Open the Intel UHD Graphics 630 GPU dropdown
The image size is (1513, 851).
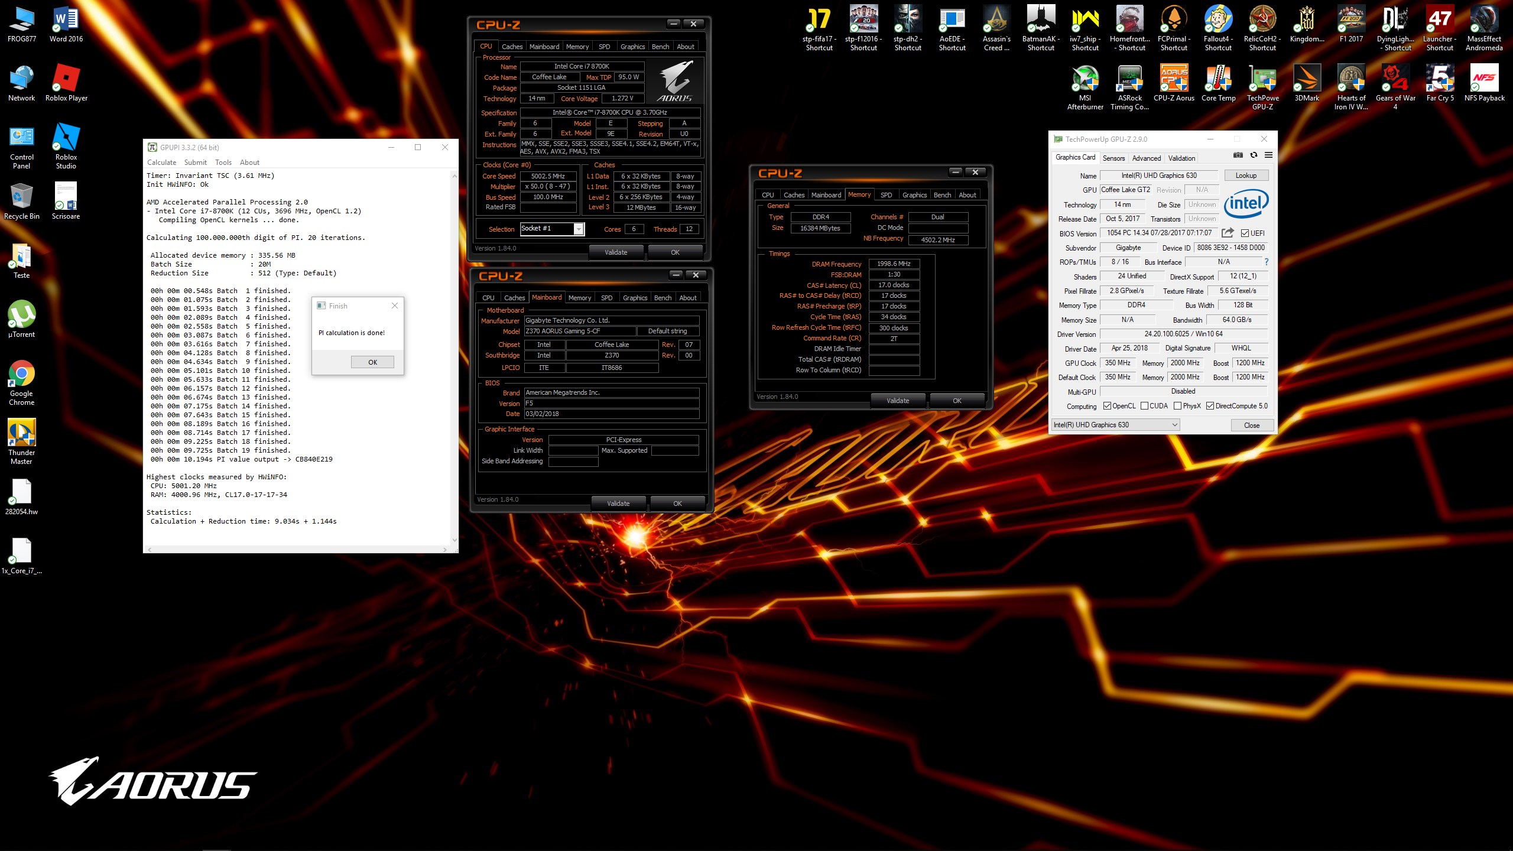[1115, 425]
